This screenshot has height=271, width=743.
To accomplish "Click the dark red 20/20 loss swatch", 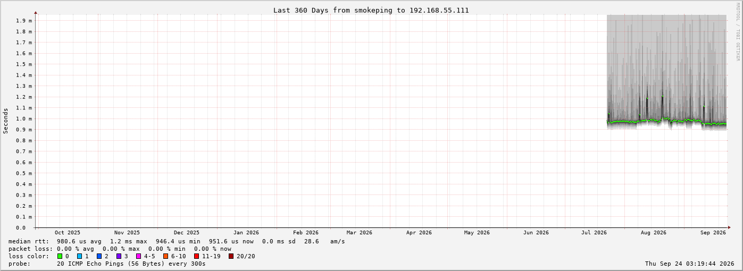I will point(231,256).
